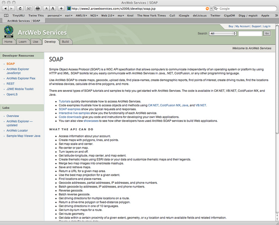Screen dimensions: 279x225
Task: Open Interactive live samples link
Action: [74, 113]
